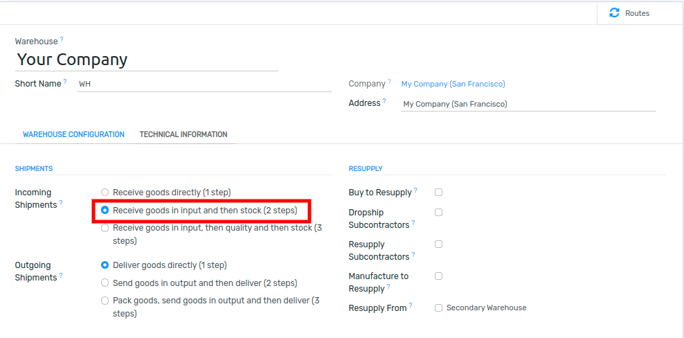Click the Routes refresh icon
The image size is (684, 338).
[614, 13]
